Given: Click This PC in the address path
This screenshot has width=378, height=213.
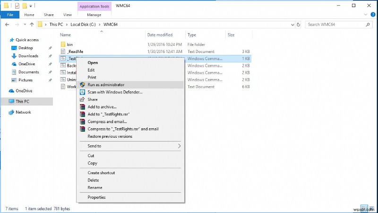Looking at the screenshot, I should point(56,25).
